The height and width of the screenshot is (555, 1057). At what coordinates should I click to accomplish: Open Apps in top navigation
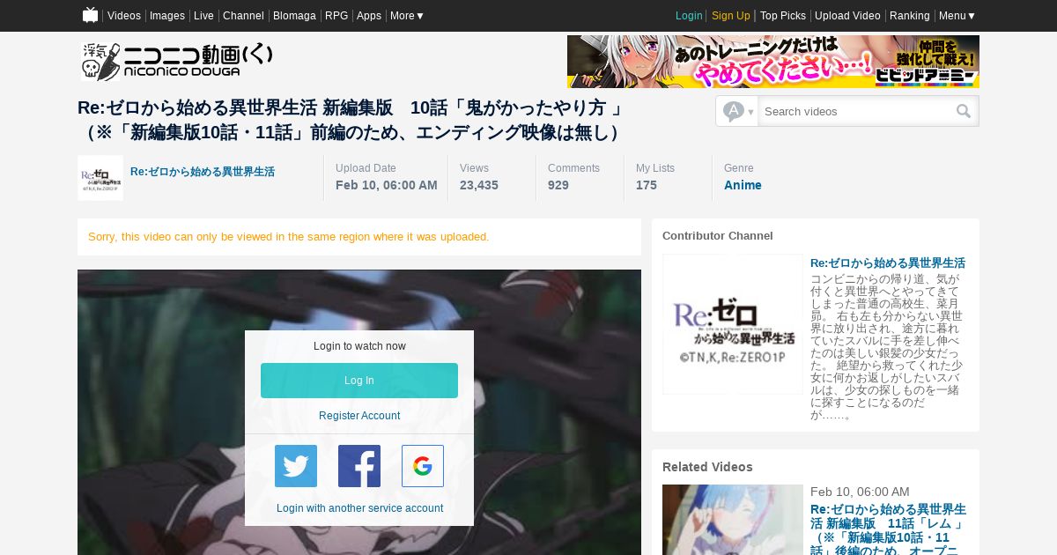click(369, 16)
